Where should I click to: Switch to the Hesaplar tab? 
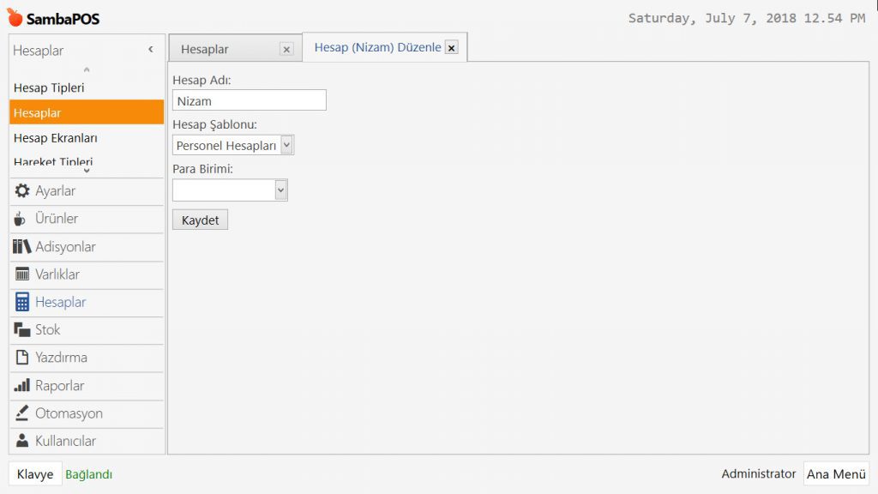[206, 50]
